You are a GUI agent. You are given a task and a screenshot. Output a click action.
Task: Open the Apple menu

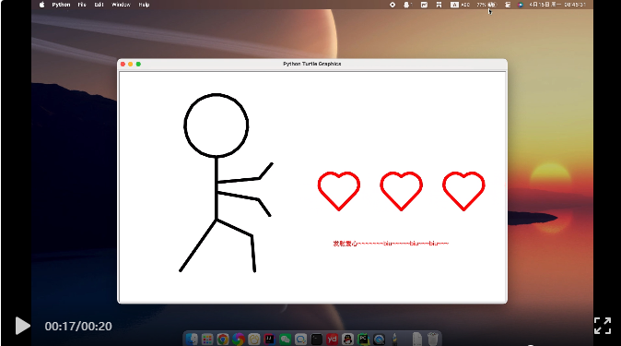click(x=42, y=5)
